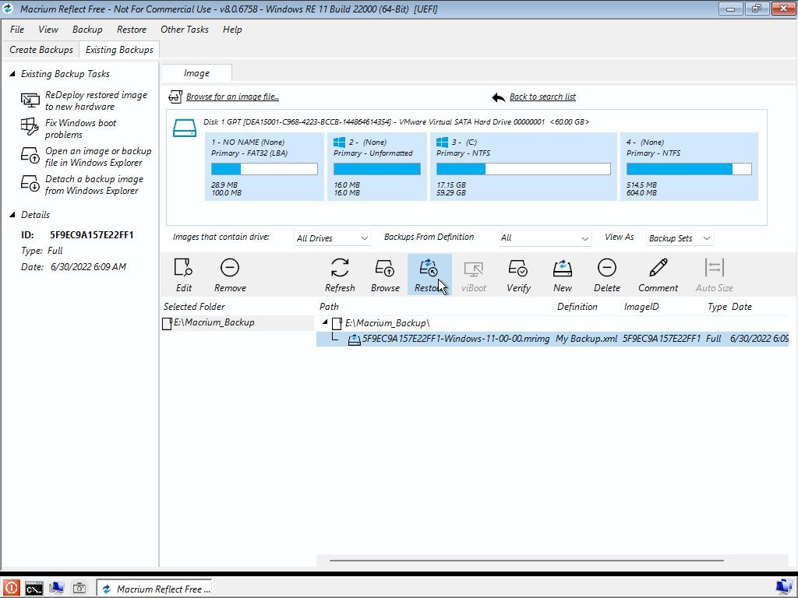The image size is (798, 598).
Task: Click the Type column header
Action: pyautogui.click(x=717, y=307)
